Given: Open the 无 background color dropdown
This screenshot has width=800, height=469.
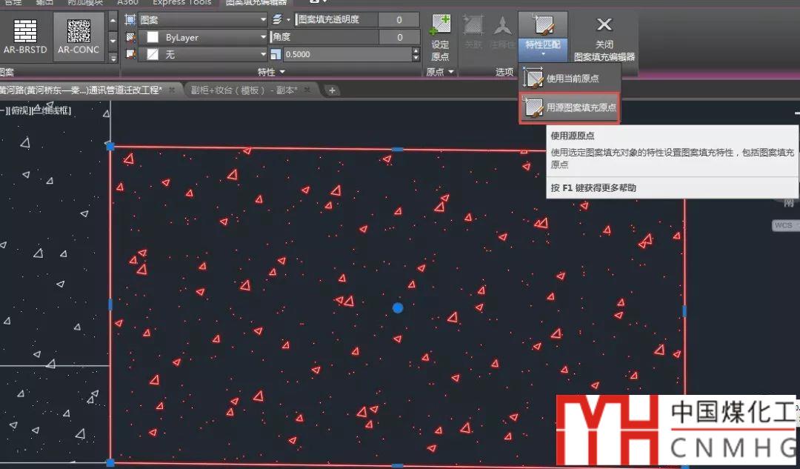Looking at the screenshot, I should (x=263, y=54).
